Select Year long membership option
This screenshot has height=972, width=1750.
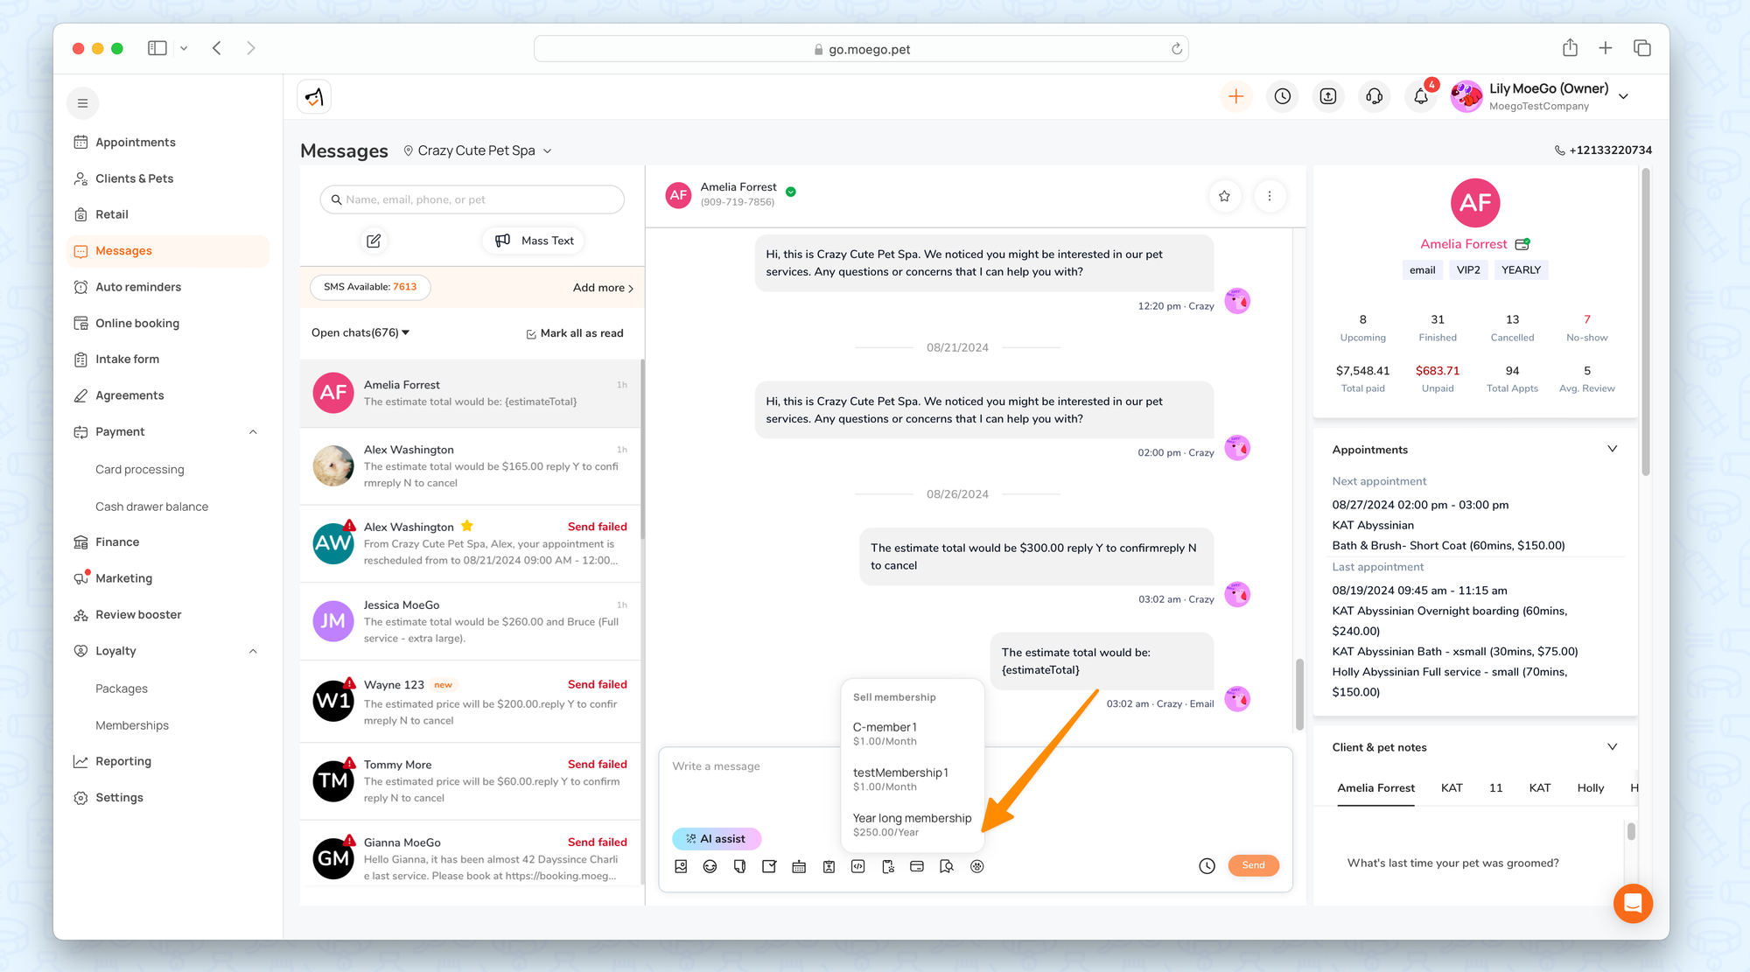(912, 824)
